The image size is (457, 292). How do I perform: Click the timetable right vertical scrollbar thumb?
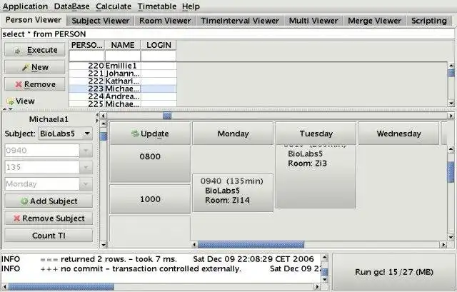(451, 172)
